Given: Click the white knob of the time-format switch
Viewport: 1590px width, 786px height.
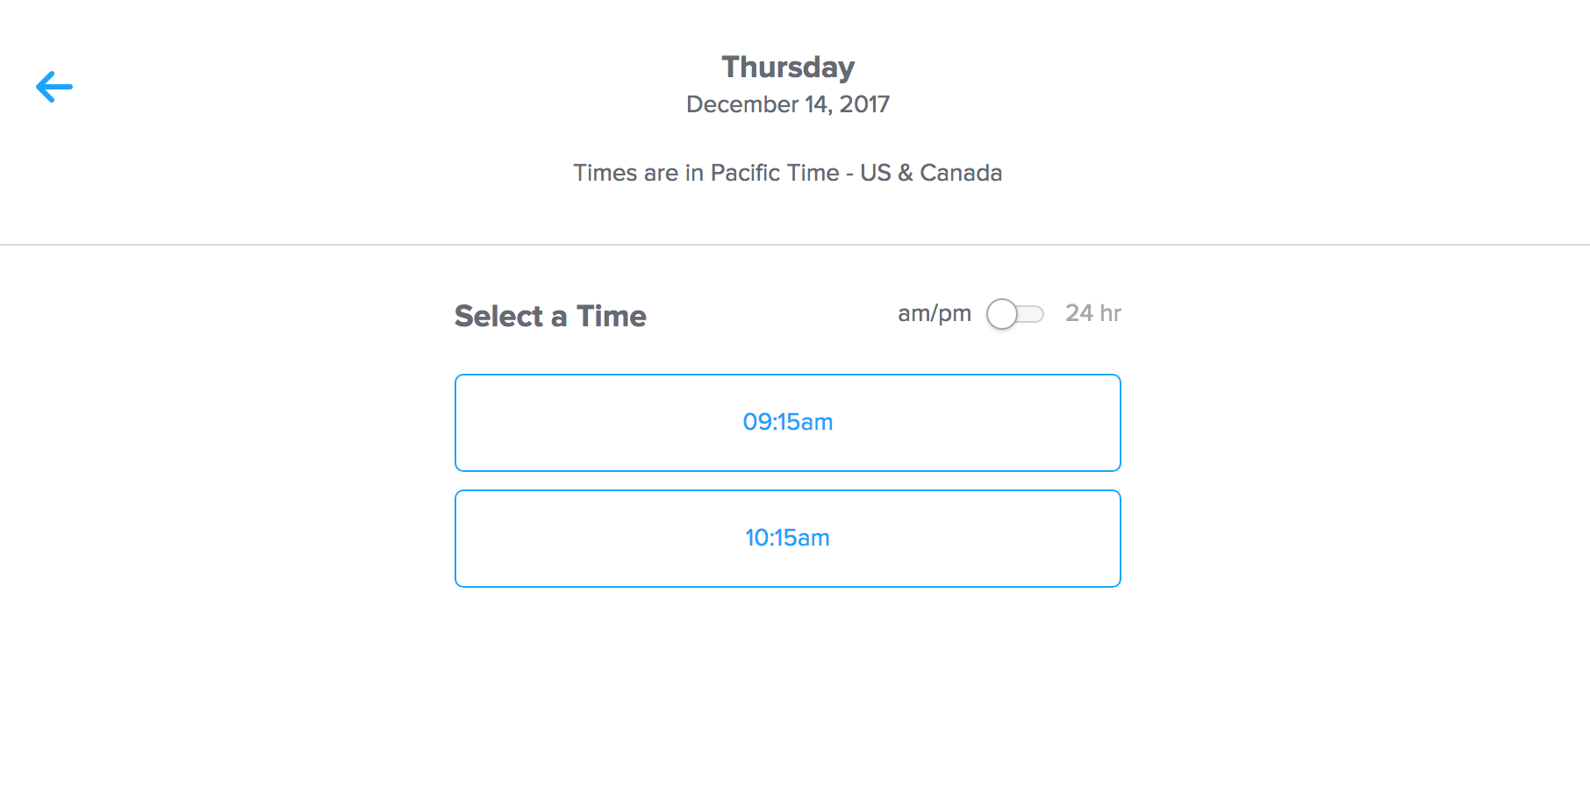Looking at the screenshot, I should point(1002,314).
